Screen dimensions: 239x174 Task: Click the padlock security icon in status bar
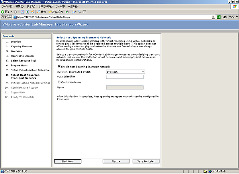click(205, 171)
